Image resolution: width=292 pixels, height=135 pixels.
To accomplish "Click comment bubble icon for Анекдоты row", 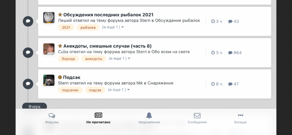I will tap(28, 53).
